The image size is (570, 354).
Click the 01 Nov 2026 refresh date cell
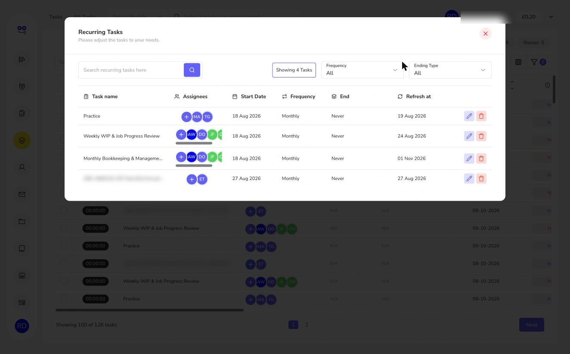pos(412,158)
